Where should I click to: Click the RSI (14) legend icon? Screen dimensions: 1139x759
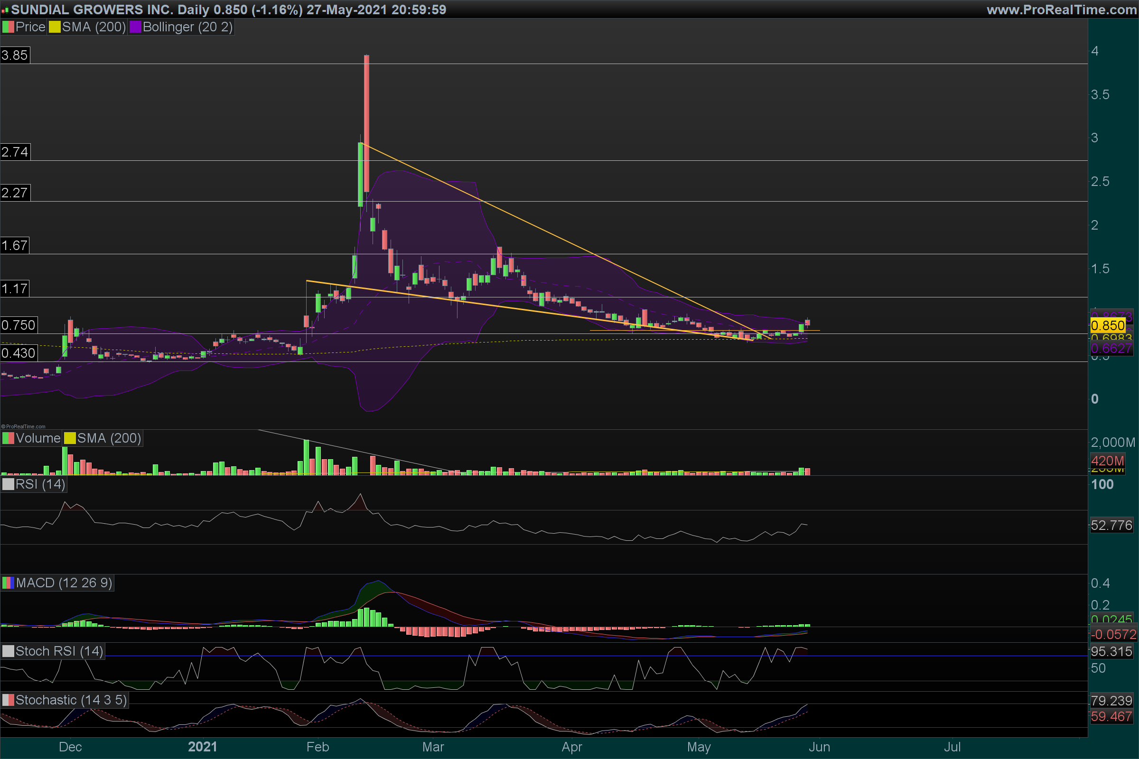[8, 484]
